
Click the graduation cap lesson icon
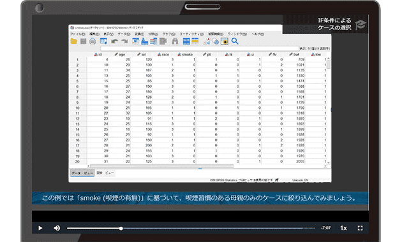[x=361, y=25]
